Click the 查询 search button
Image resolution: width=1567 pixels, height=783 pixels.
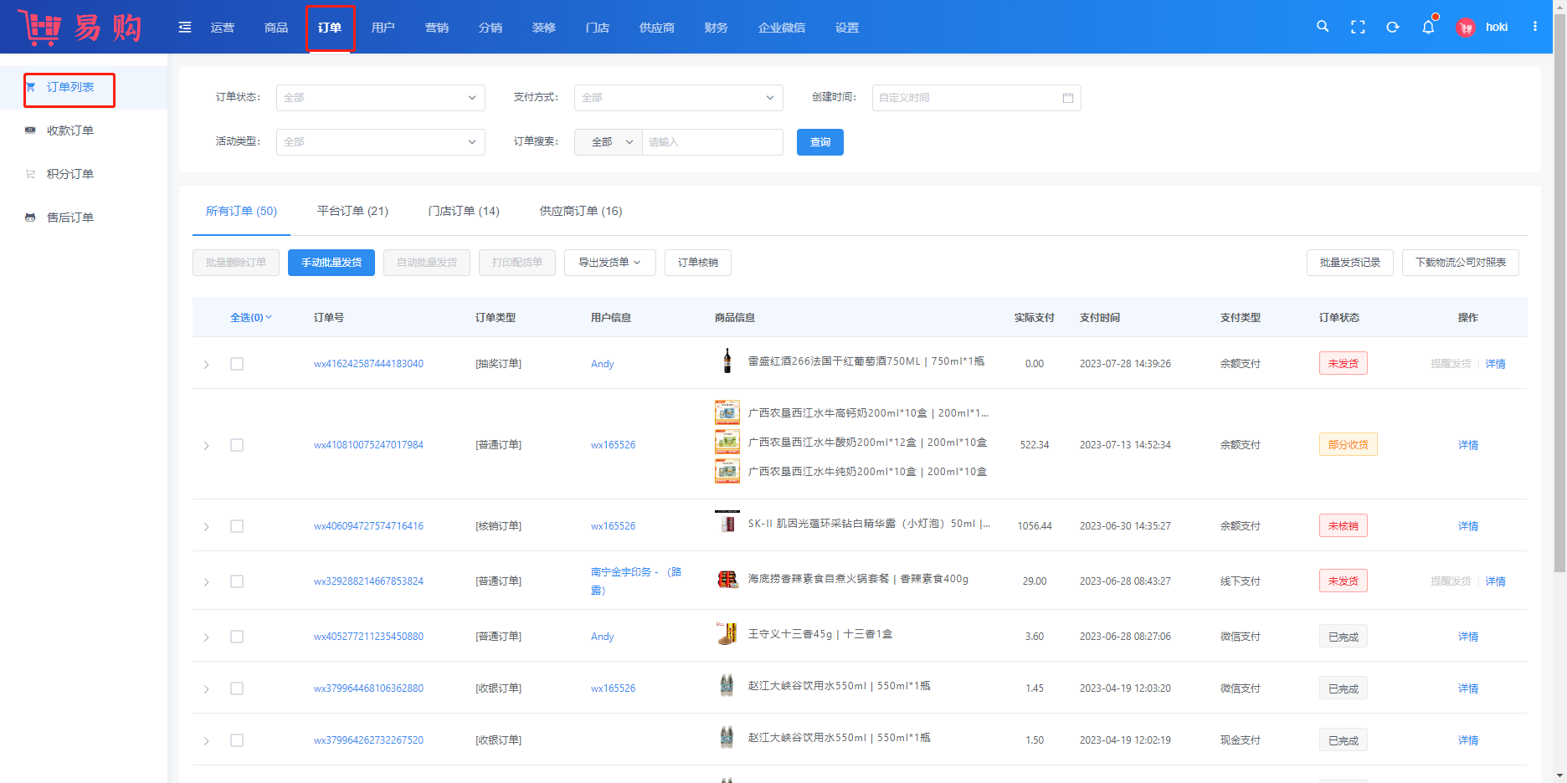pyautogui.click(x=819, y=142)
